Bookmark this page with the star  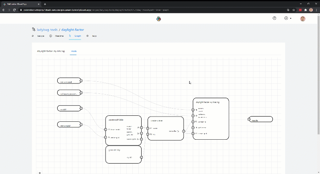294,10
